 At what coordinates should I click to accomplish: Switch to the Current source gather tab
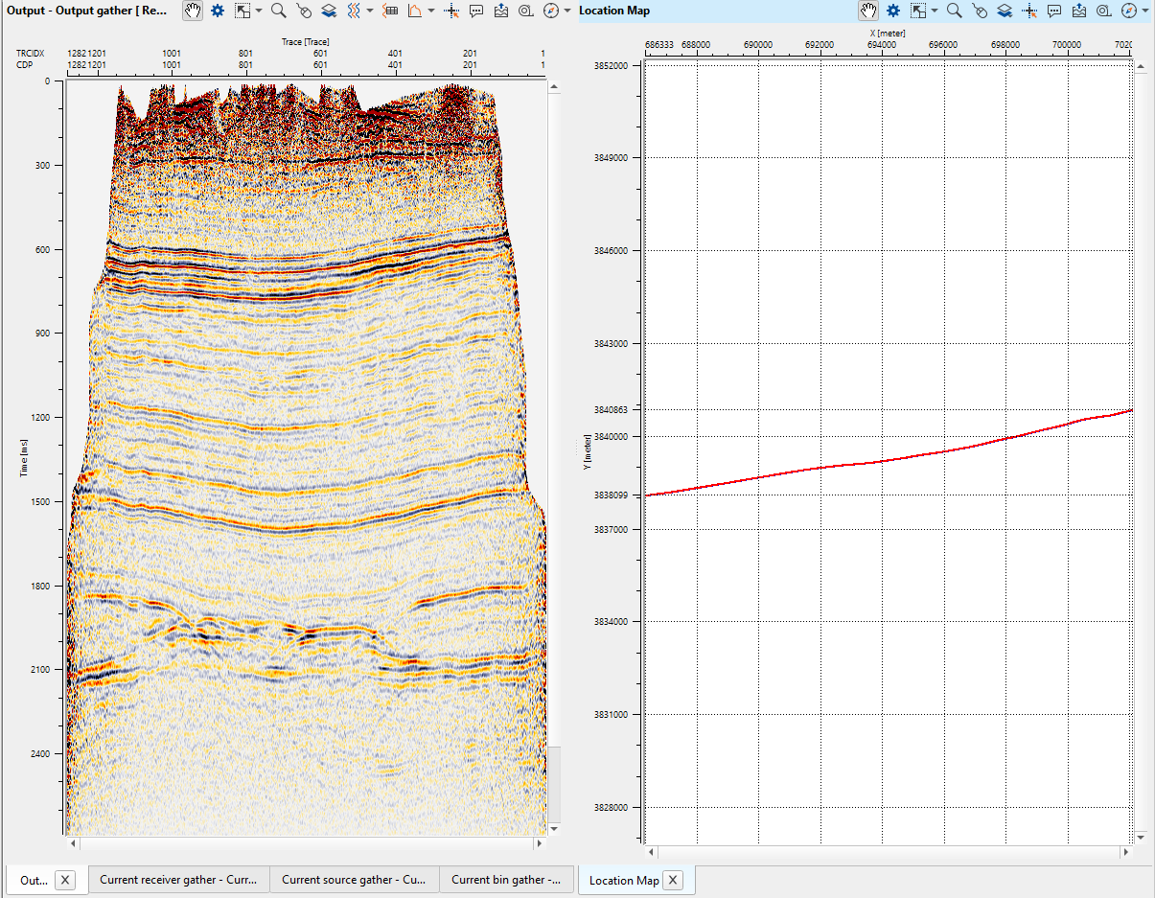point(351,879)
